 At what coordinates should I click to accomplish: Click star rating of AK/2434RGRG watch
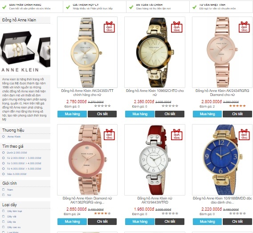click(237, 106)
